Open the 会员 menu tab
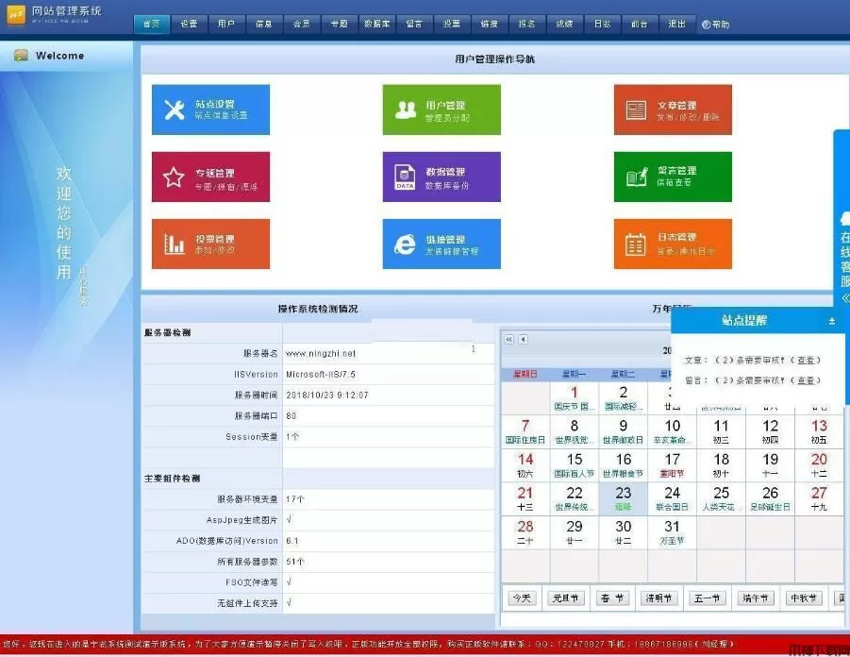 pos(301,24)
